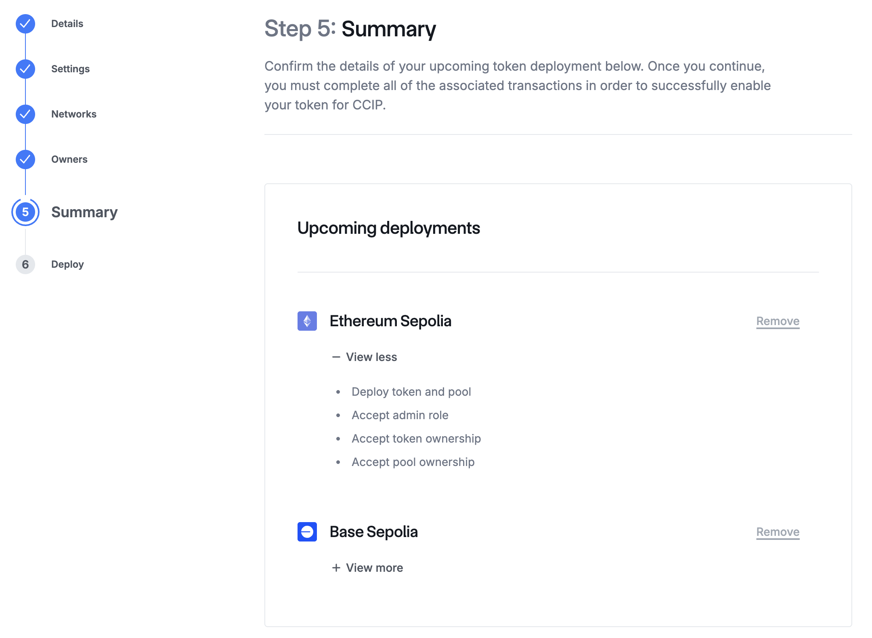
Task: Click the Deploy token and pool item
Action: (411, 391)
